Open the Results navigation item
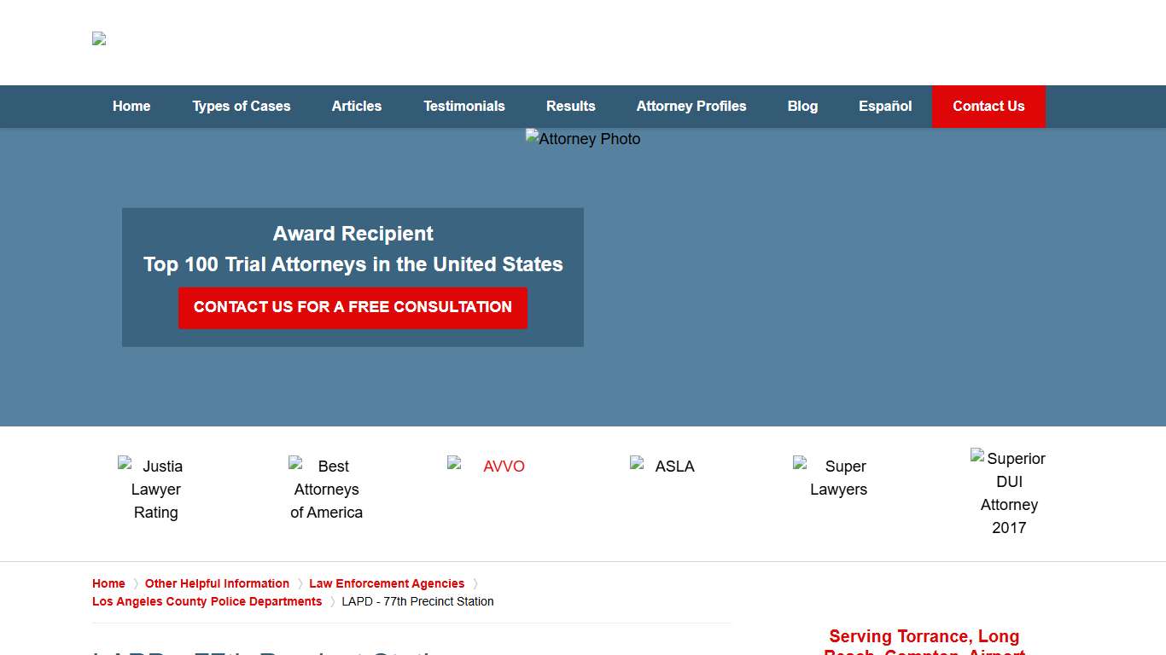Image resolution: width=1166 pixels, height=655 pixels. click(x=571, y=107)
